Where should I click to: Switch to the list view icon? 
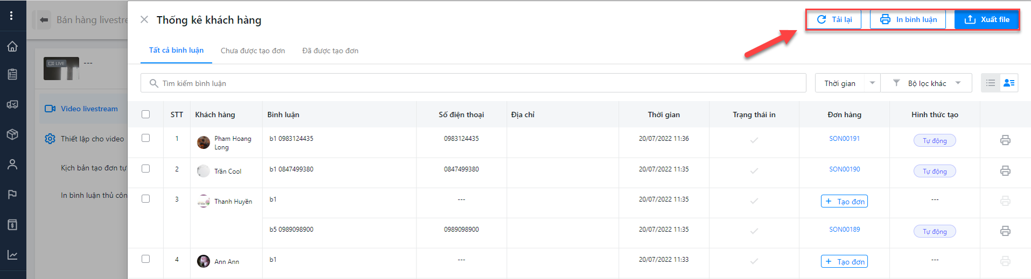point(991,83)
